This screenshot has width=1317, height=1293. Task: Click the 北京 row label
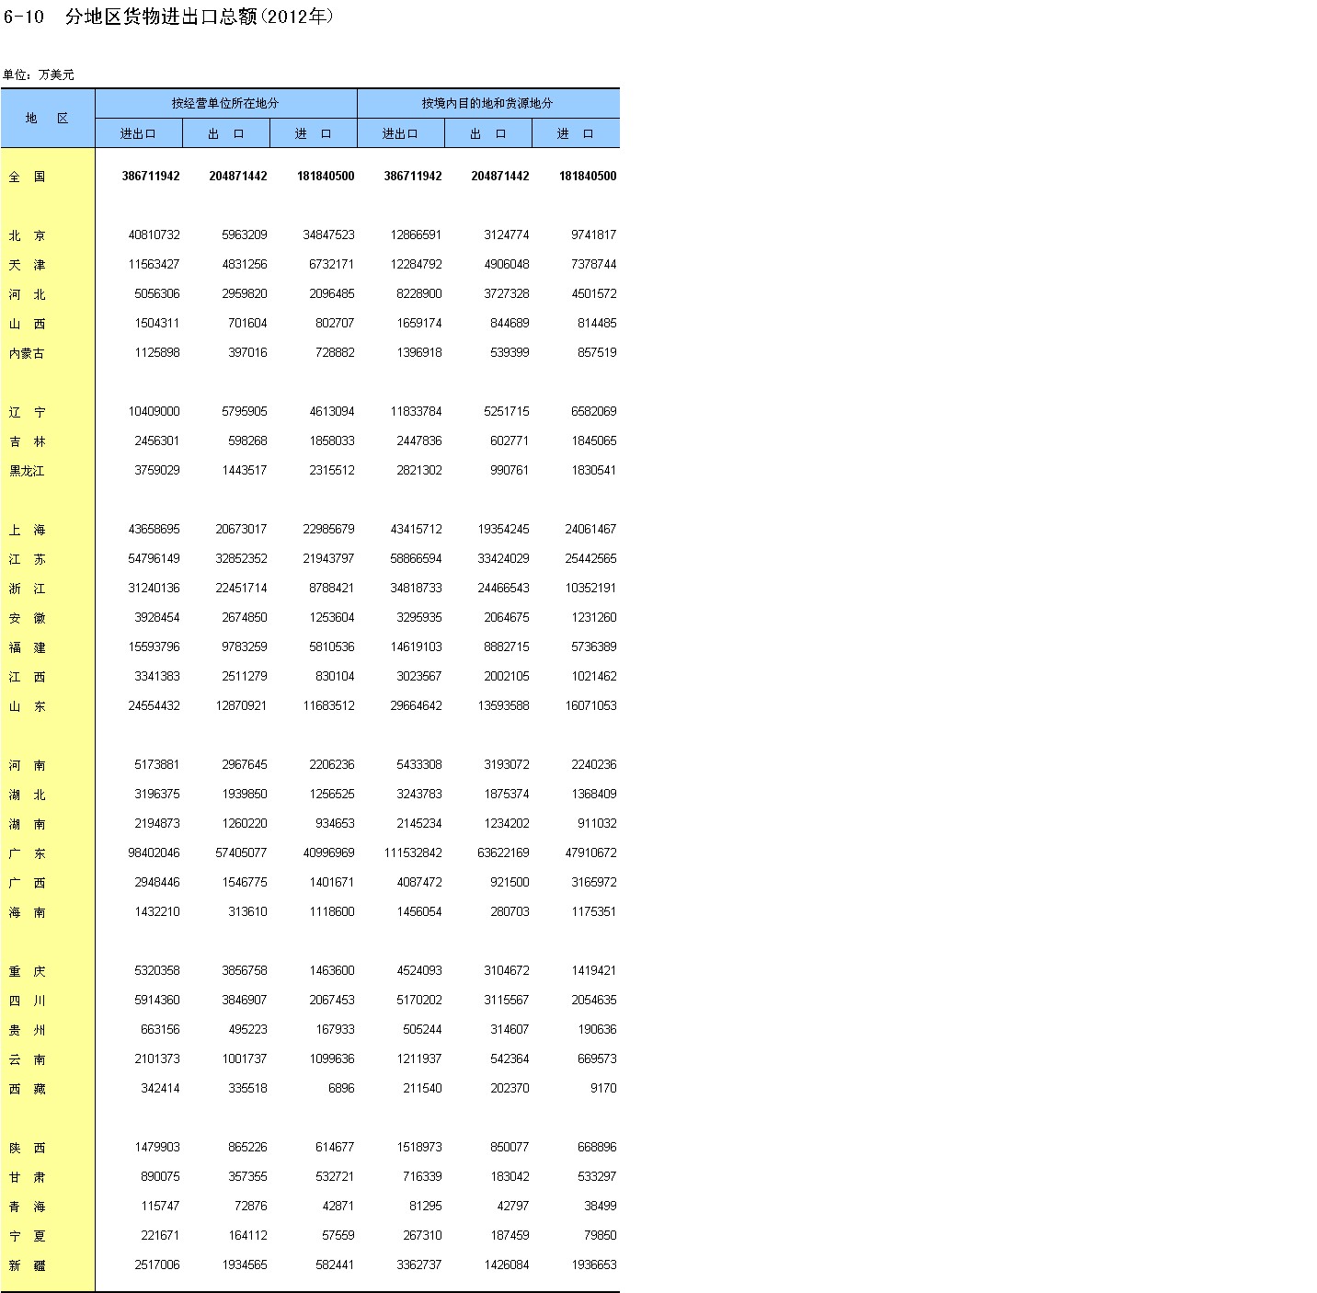pyautogui.click(x=28, y=235)
